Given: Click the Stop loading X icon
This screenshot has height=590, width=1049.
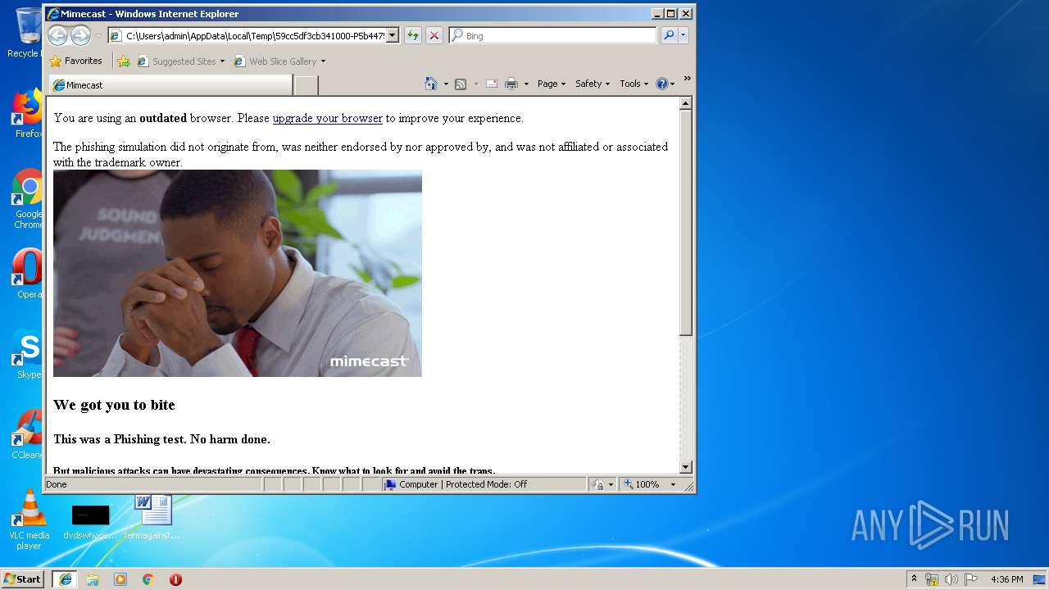Looking at the screenshot, I should pyautogui.click(x=434, y=35).
